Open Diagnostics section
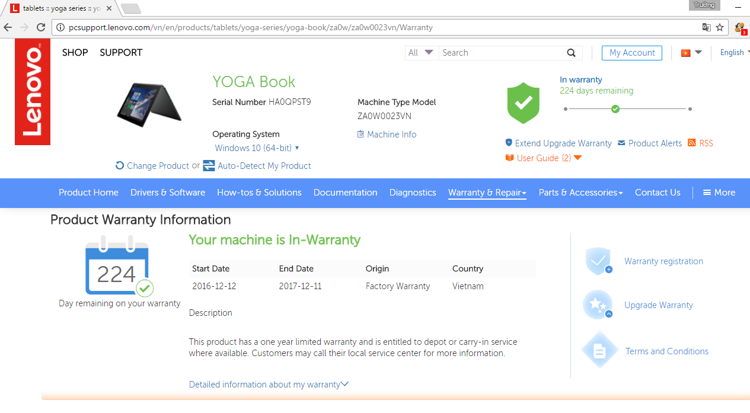Viewport: 750px width, 413px height. point(413,193)
